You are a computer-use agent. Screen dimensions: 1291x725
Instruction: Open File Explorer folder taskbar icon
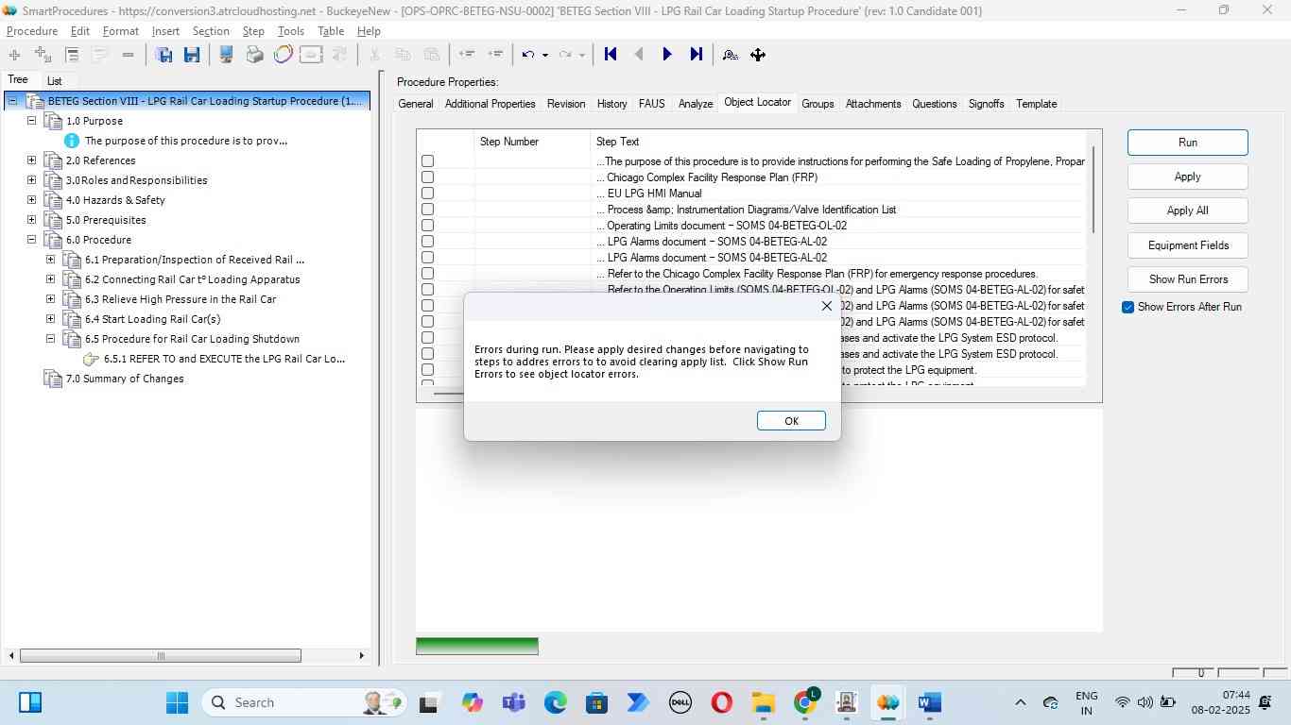pyautogui.click(x=764, y=702)
